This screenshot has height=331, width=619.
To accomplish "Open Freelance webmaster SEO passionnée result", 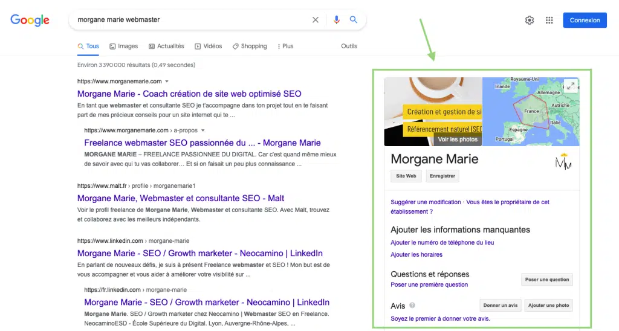I will click(202, 143).
